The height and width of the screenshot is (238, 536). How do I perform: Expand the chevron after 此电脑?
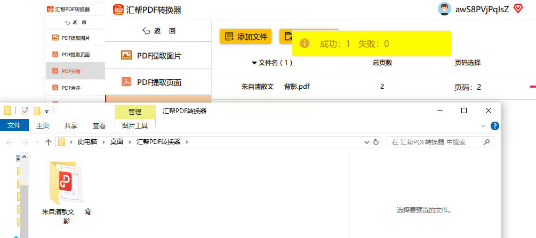[x=104, y=142]
